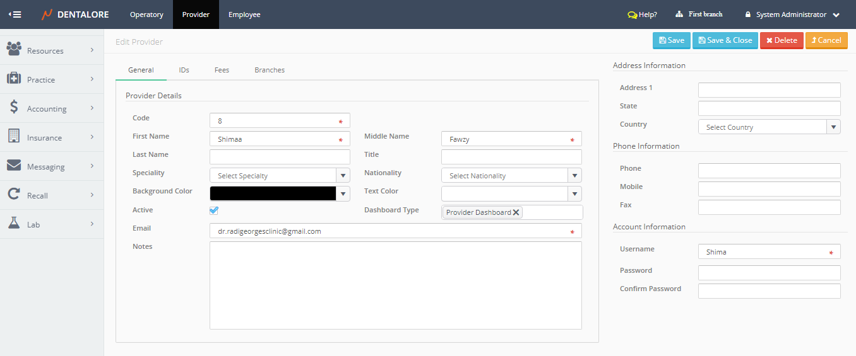856x356 pixels.
Task: Click the black Background Color swatch
Action: pos(273,194)
